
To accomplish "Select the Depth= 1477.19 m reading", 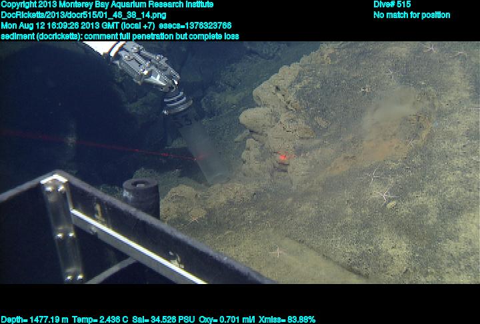I will pyautogui.click(x=35, y=319).
